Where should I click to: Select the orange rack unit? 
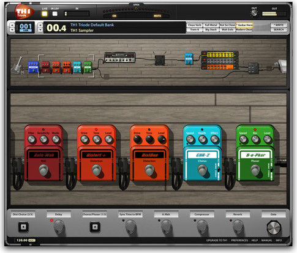[220, 67]
